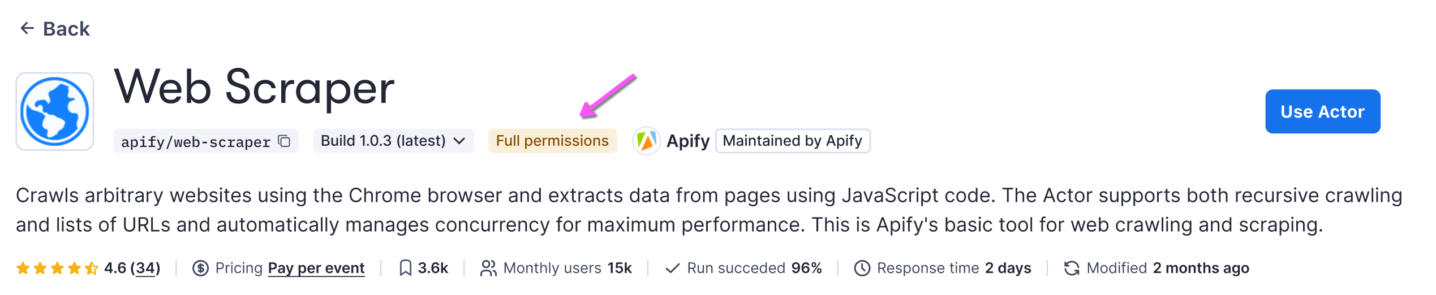Bookmark the actor with the bookmark icon
Viewport: 1436px width, 295px height.
(x=405, y=268)
